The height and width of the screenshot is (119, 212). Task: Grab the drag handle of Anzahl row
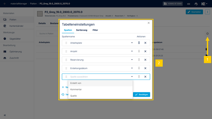(x=66, y=51)
